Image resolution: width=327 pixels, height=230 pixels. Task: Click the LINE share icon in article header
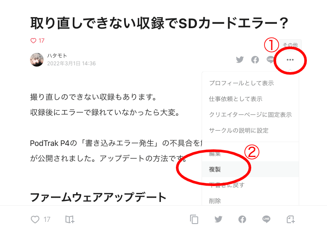pos(271,59)
